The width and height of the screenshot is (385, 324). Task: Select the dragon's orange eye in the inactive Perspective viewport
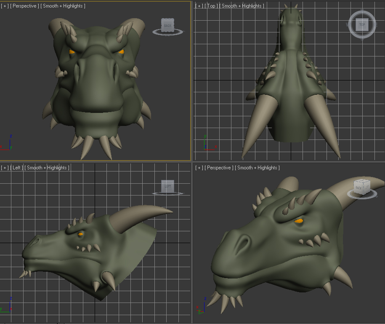pyautogui.click(x=299, y=221)
